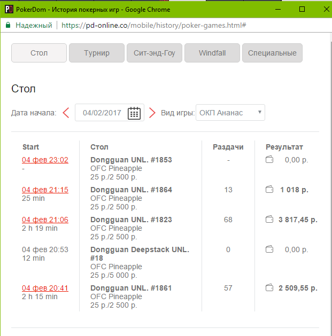Viewport: 332px width, 336px height.
Task: Click the Результат column header
Action: point(284,147)
